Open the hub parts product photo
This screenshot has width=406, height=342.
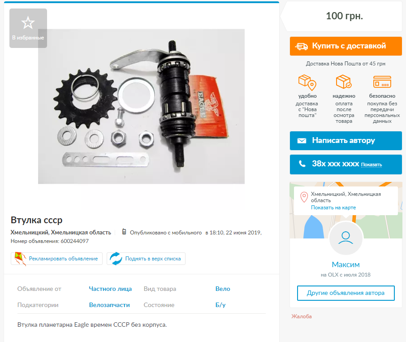(x=141, y=106)
